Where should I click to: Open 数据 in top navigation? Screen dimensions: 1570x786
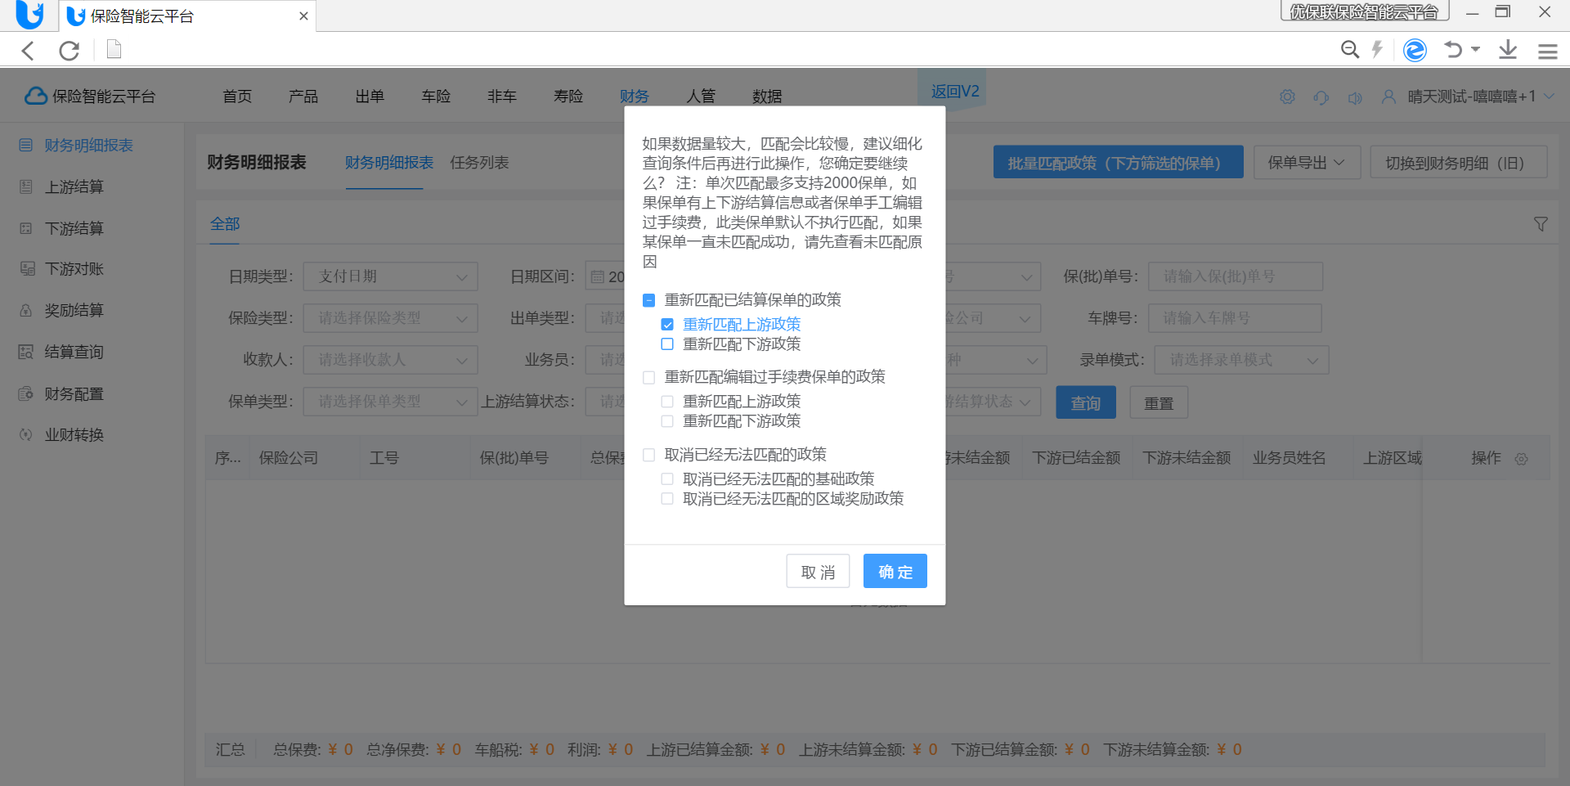tap(767, 97)
